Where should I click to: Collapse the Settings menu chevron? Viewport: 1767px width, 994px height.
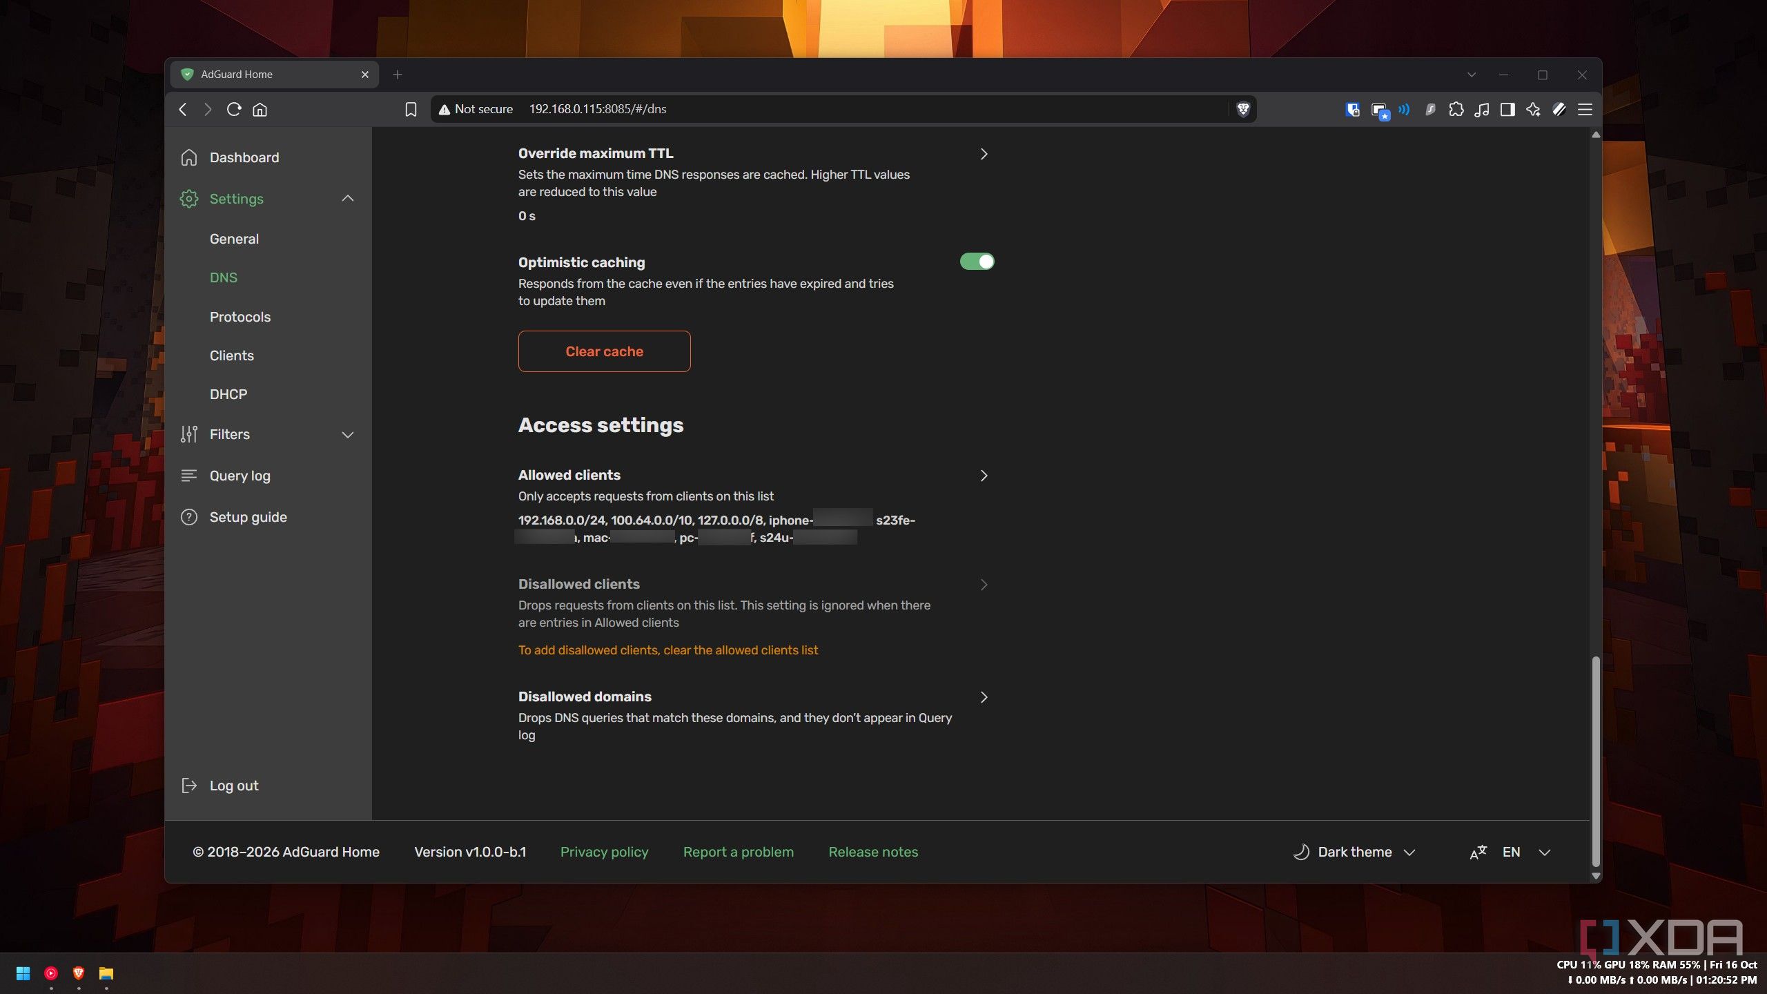pyautogui.click(x=348, y=199)
